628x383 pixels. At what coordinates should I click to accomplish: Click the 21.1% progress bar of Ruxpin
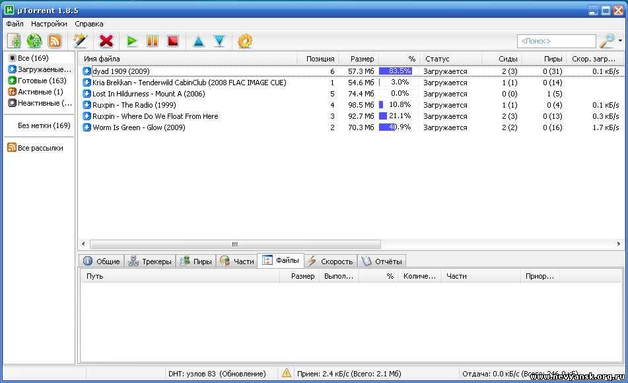coord(398,116)
